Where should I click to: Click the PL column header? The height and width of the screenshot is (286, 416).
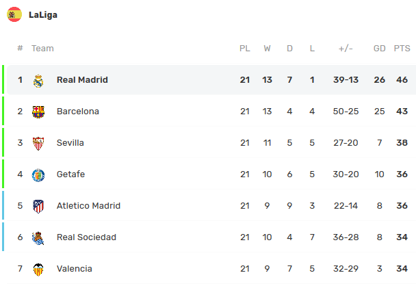pos(245,49)
